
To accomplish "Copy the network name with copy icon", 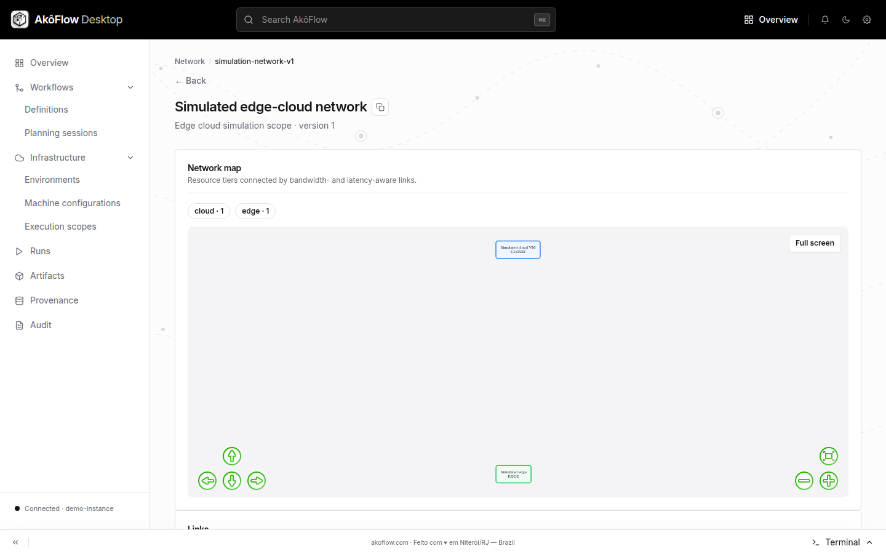I will (380, 107).
